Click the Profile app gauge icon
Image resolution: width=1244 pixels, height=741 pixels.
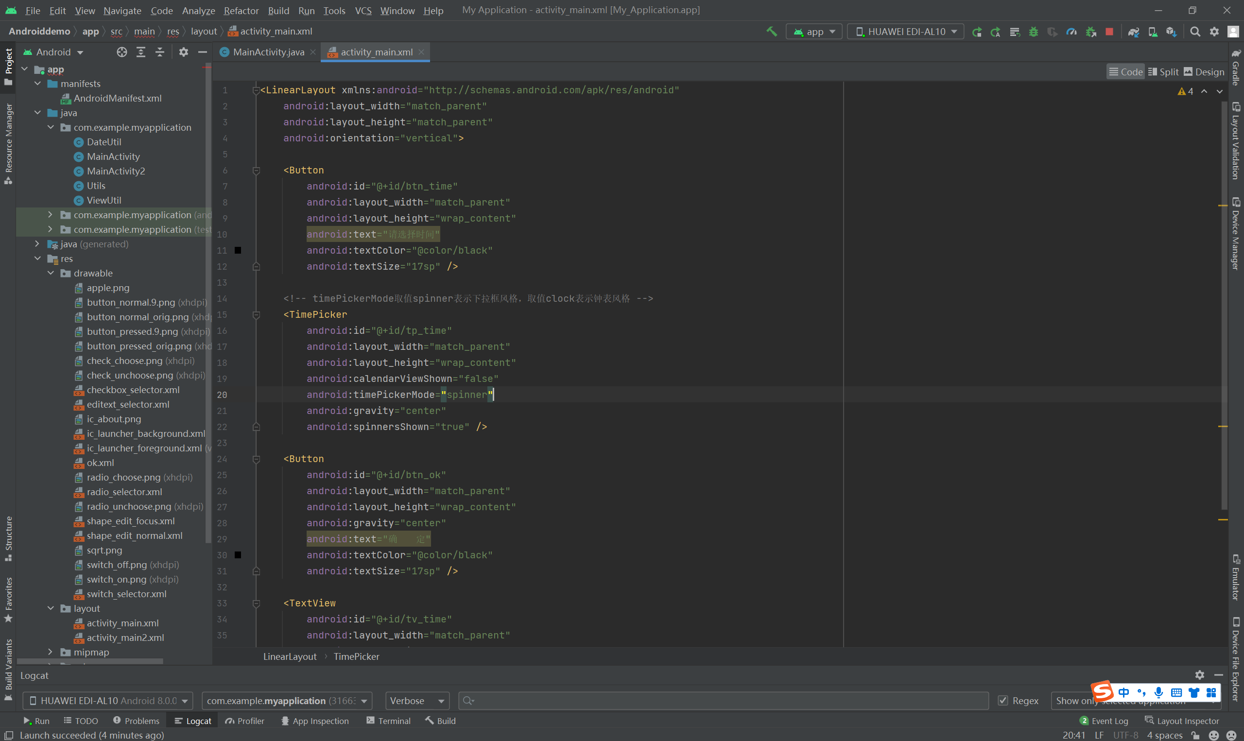1071,32
